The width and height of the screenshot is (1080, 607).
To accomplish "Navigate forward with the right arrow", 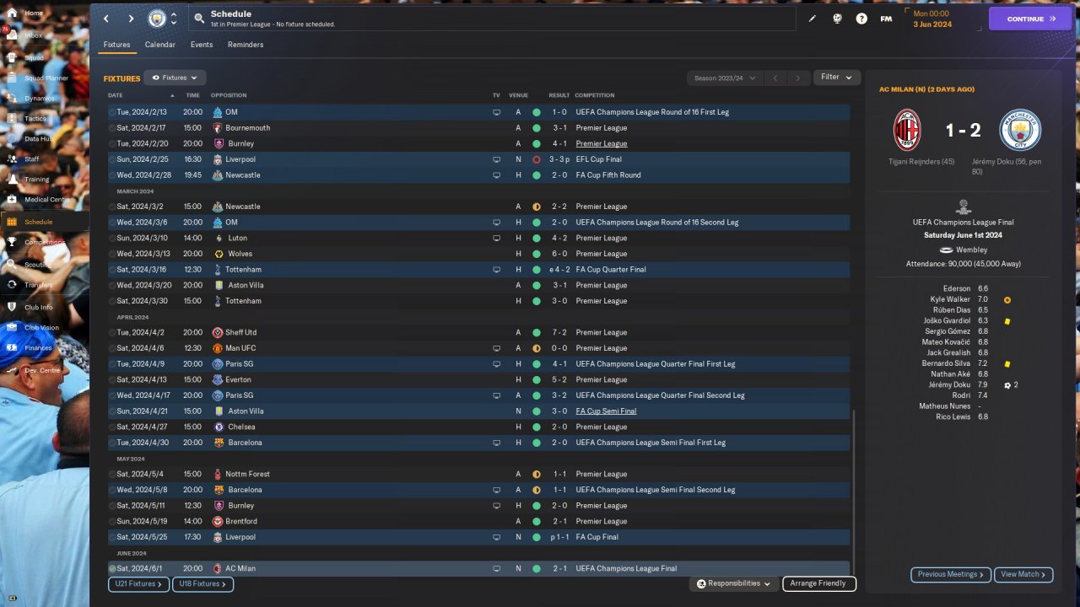I will tap(131, 19).
